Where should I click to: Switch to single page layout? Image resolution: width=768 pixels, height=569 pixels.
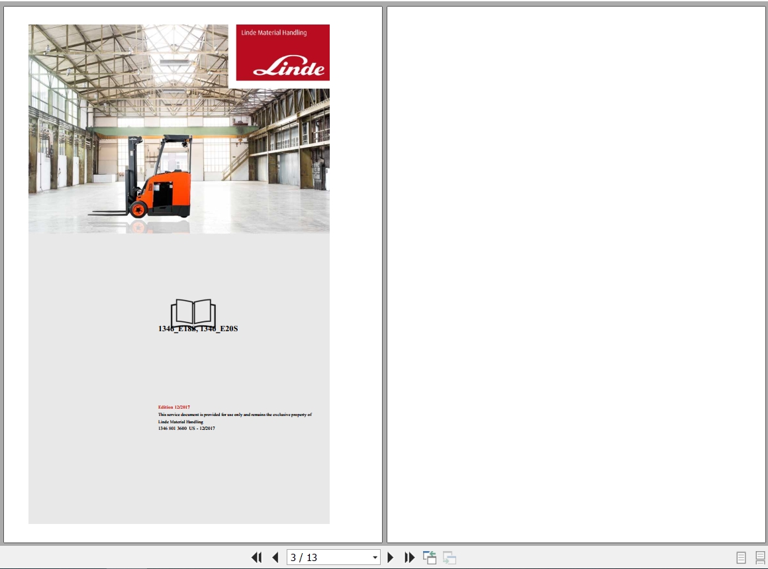click(x=741, y=557)
